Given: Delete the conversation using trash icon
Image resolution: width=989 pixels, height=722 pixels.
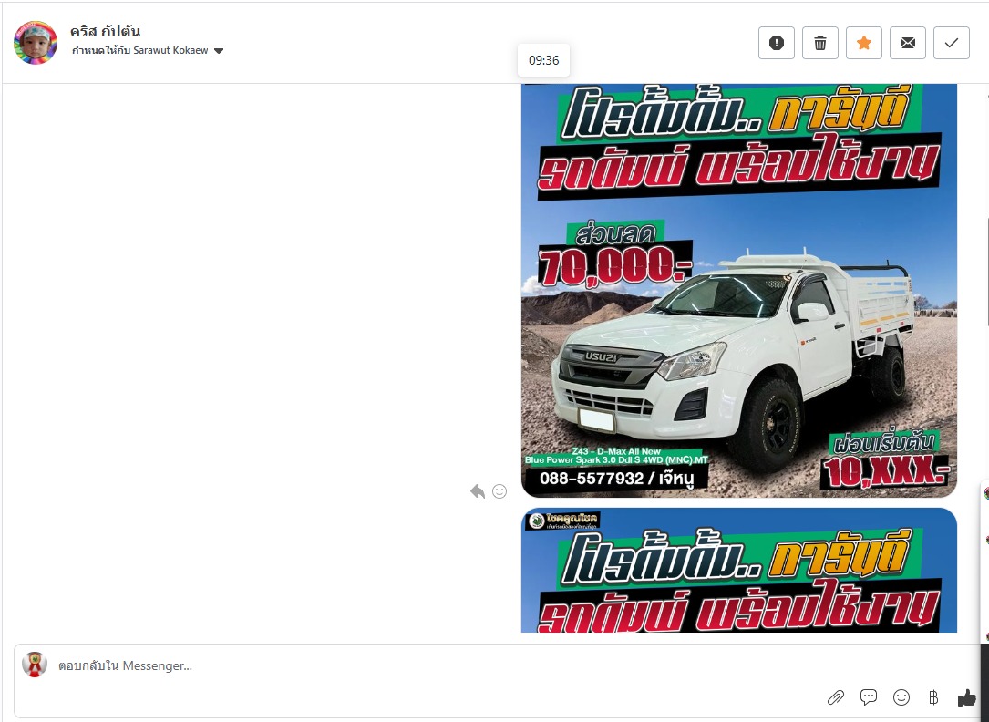Looking at the screenshot, I should click(820, 43).
